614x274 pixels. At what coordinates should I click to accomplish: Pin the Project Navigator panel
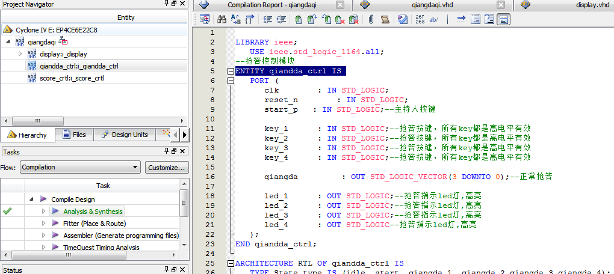pyautogui.click(x=167, y=4)
